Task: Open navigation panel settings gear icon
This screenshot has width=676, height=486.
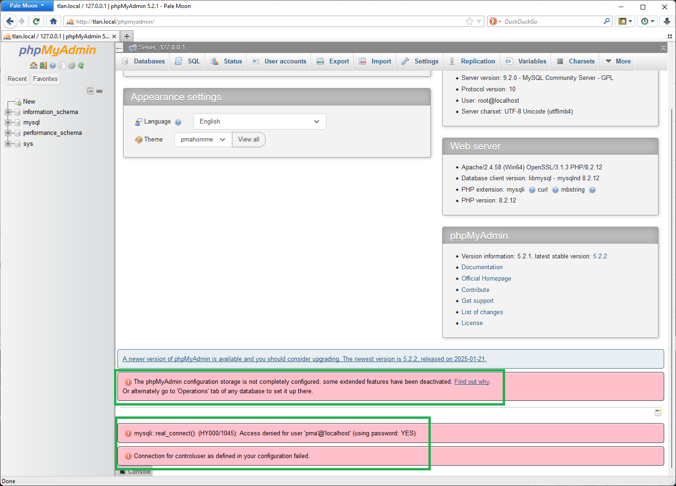Action: pyautogui.click(x=71, y=65)
